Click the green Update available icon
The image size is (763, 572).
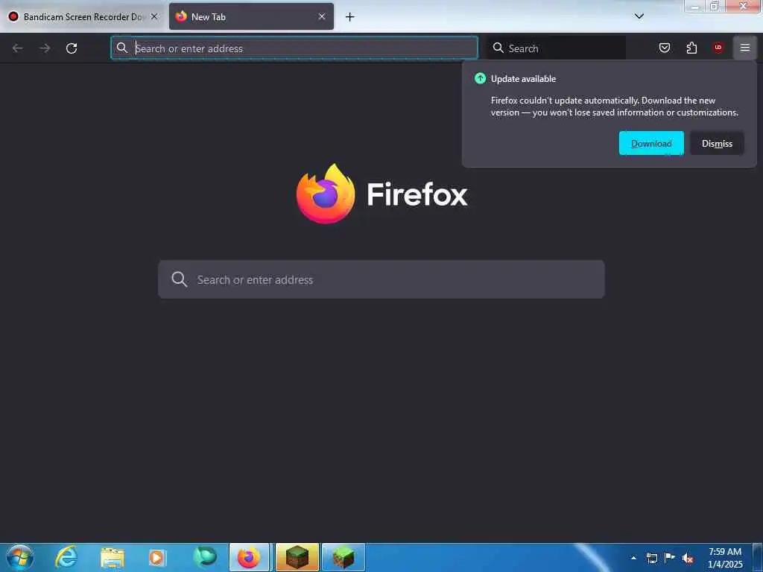click(480, 78)
